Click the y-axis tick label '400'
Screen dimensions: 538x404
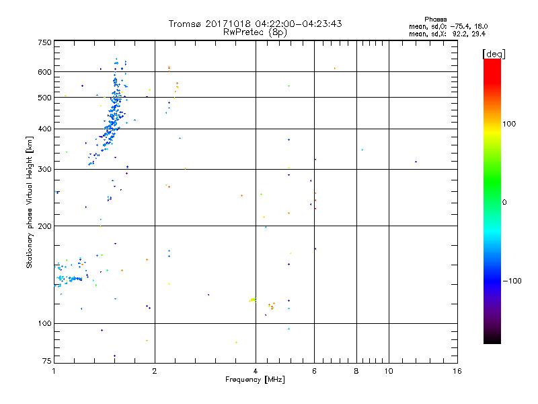[x=44, y=129]
